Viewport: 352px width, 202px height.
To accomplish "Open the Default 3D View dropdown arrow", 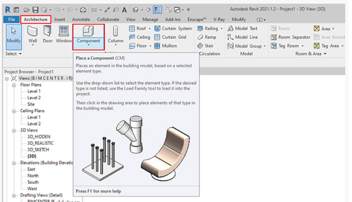I will 142,10.
